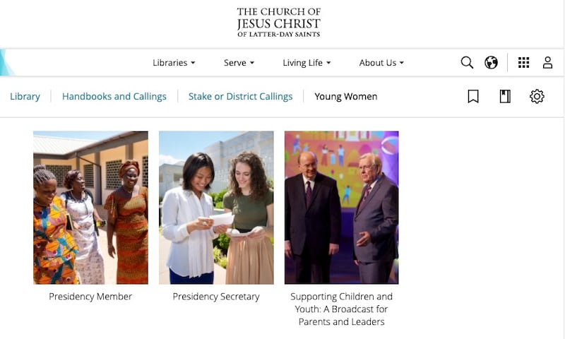Expand the Serve dropdown menu
Screen dimensions: 565x339
click(x=239, y=63)
